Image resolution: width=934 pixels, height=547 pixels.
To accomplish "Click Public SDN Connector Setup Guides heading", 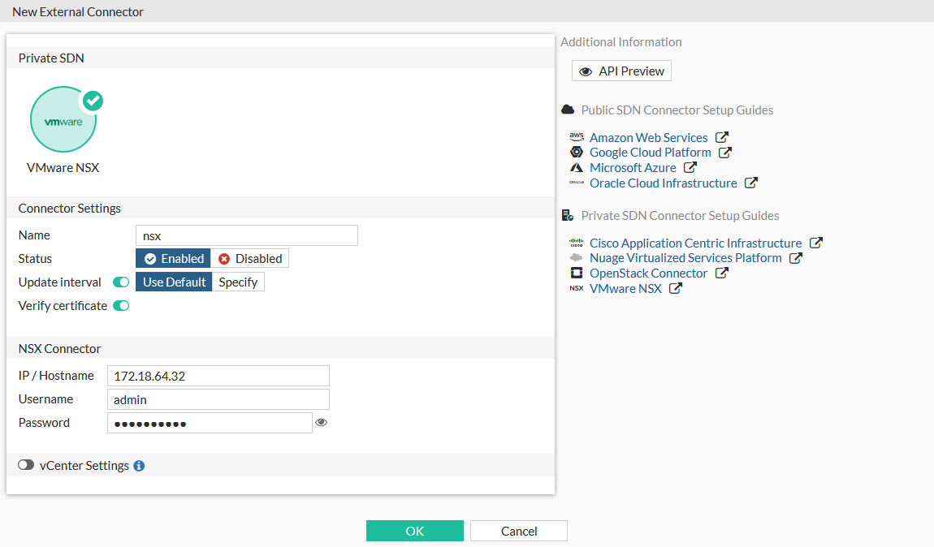I will pos(677,110).
